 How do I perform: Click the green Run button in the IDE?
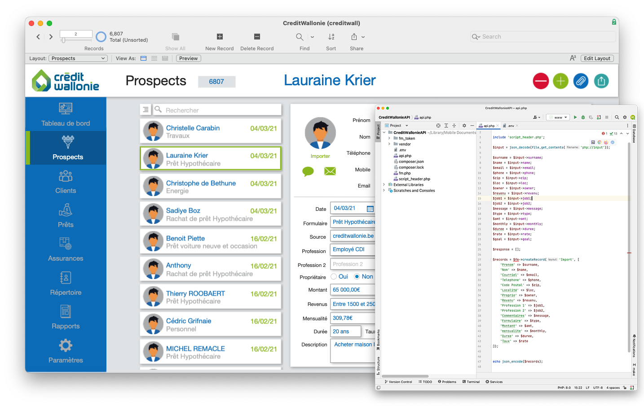coord(575,117)
